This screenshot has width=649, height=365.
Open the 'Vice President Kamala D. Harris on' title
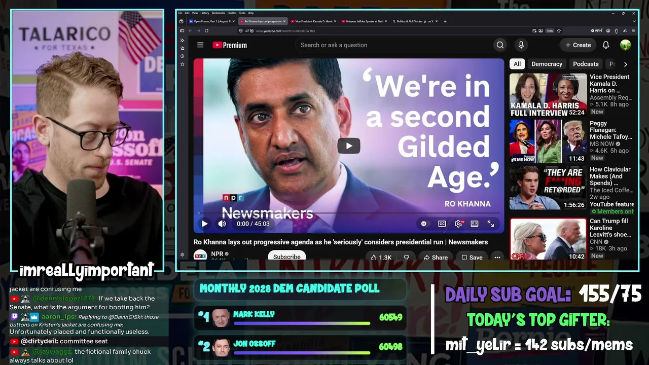pyautogui.click(x=609, y=84)
